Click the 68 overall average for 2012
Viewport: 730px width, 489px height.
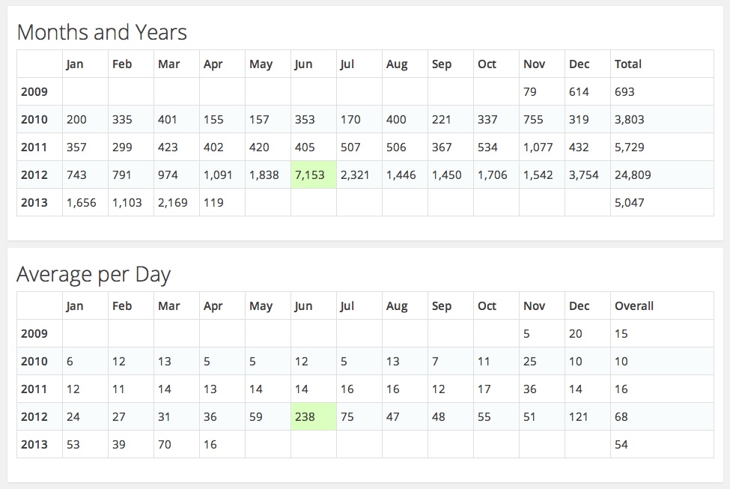621,417
